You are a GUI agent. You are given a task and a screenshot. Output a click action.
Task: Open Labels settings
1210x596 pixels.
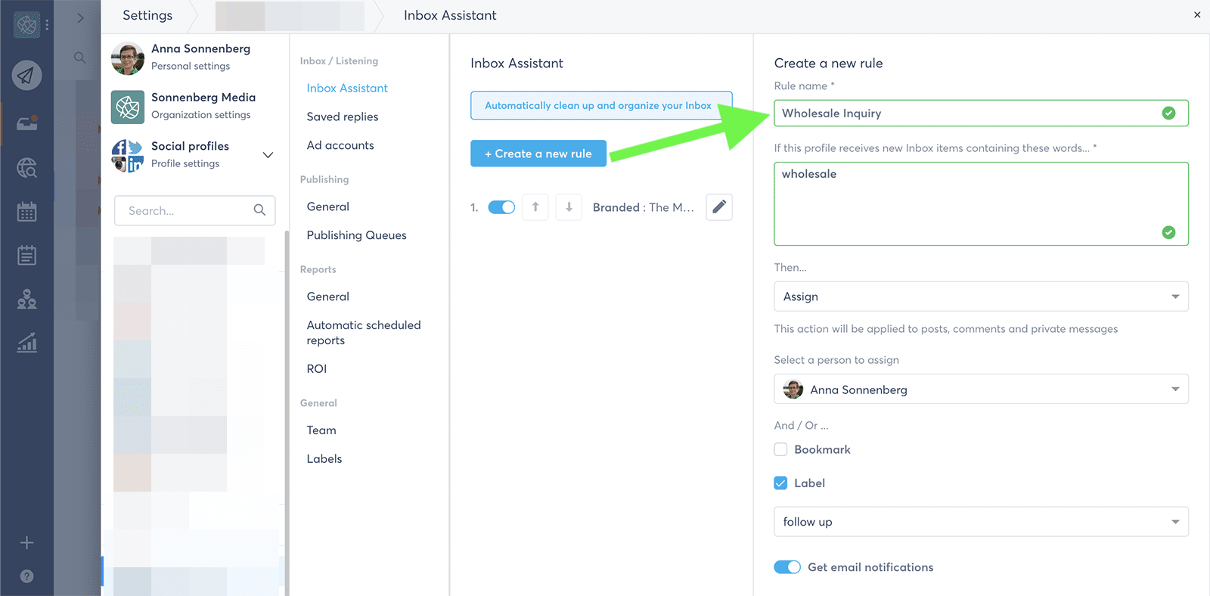pyautogui.click(x=324, y=458)
